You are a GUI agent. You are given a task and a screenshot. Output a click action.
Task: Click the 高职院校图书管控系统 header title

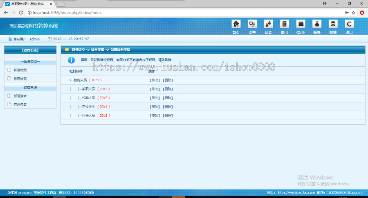pos(34,26)
